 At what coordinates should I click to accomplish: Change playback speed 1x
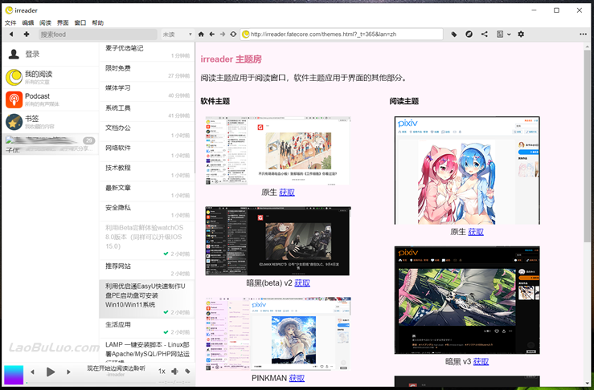[x=162, y=372]
